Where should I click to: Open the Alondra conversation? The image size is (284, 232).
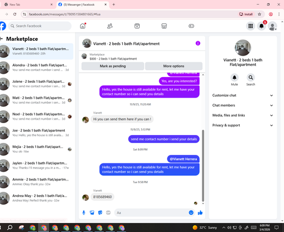[36, 68]
